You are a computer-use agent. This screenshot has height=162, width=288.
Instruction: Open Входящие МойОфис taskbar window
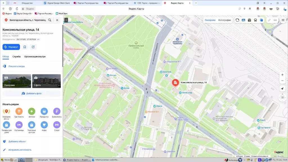click(x=48, y=160)
